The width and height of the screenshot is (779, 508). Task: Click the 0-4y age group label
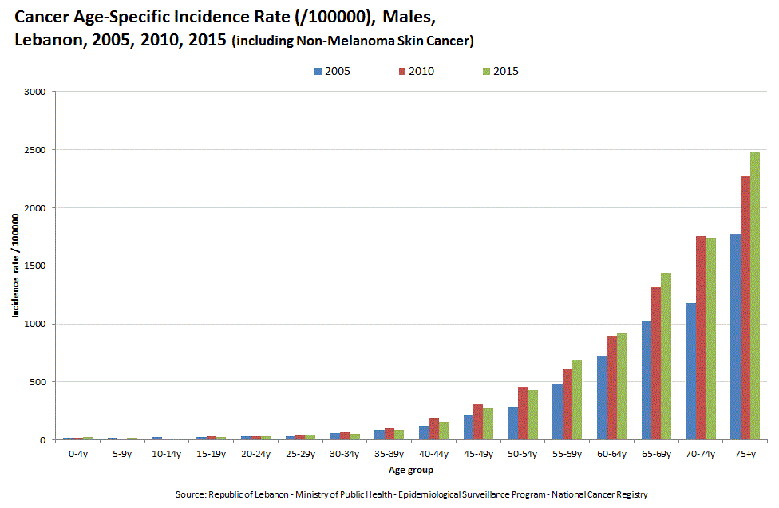pos(77,453)
